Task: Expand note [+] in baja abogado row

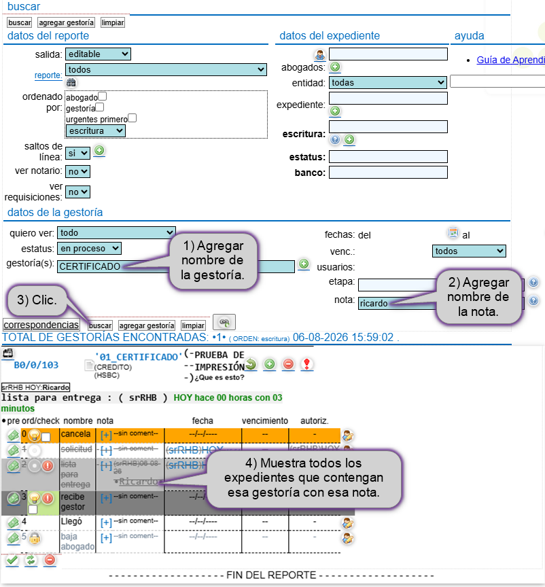Action: click(x=106, y=538)
